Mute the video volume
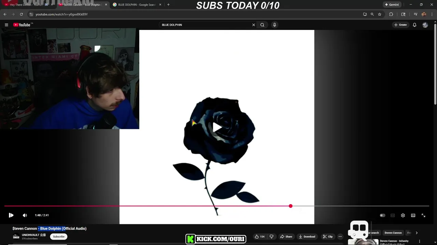The image size is (437, 245). [25, 215]
